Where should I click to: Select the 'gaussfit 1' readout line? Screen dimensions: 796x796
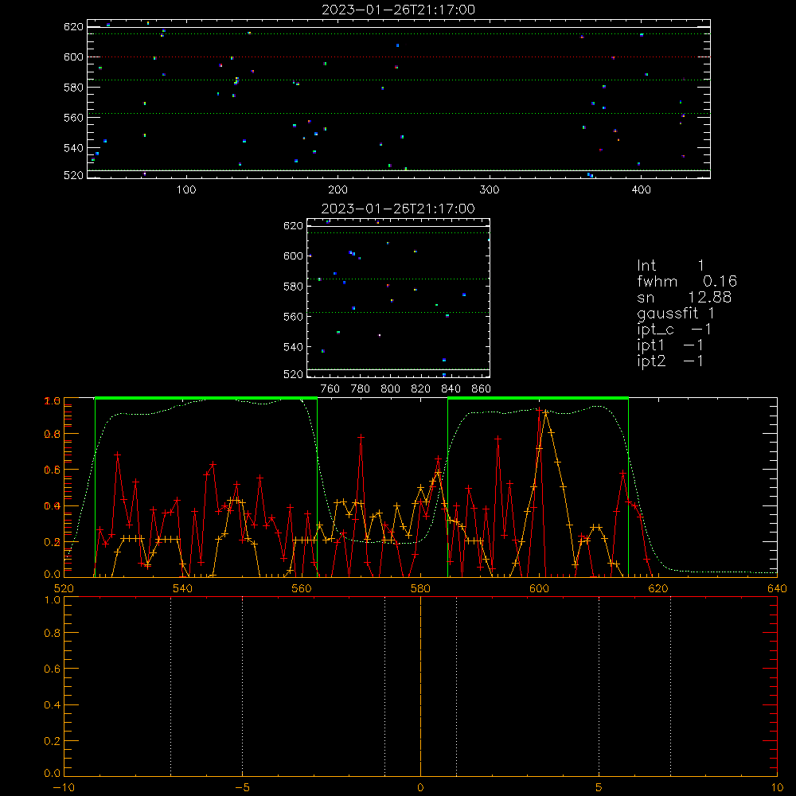[676, 313]
